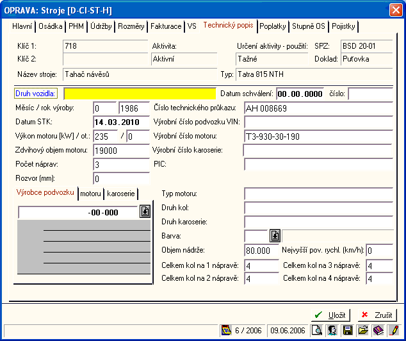
Task: Open the print preview magnifier icon
Action: 317,330
